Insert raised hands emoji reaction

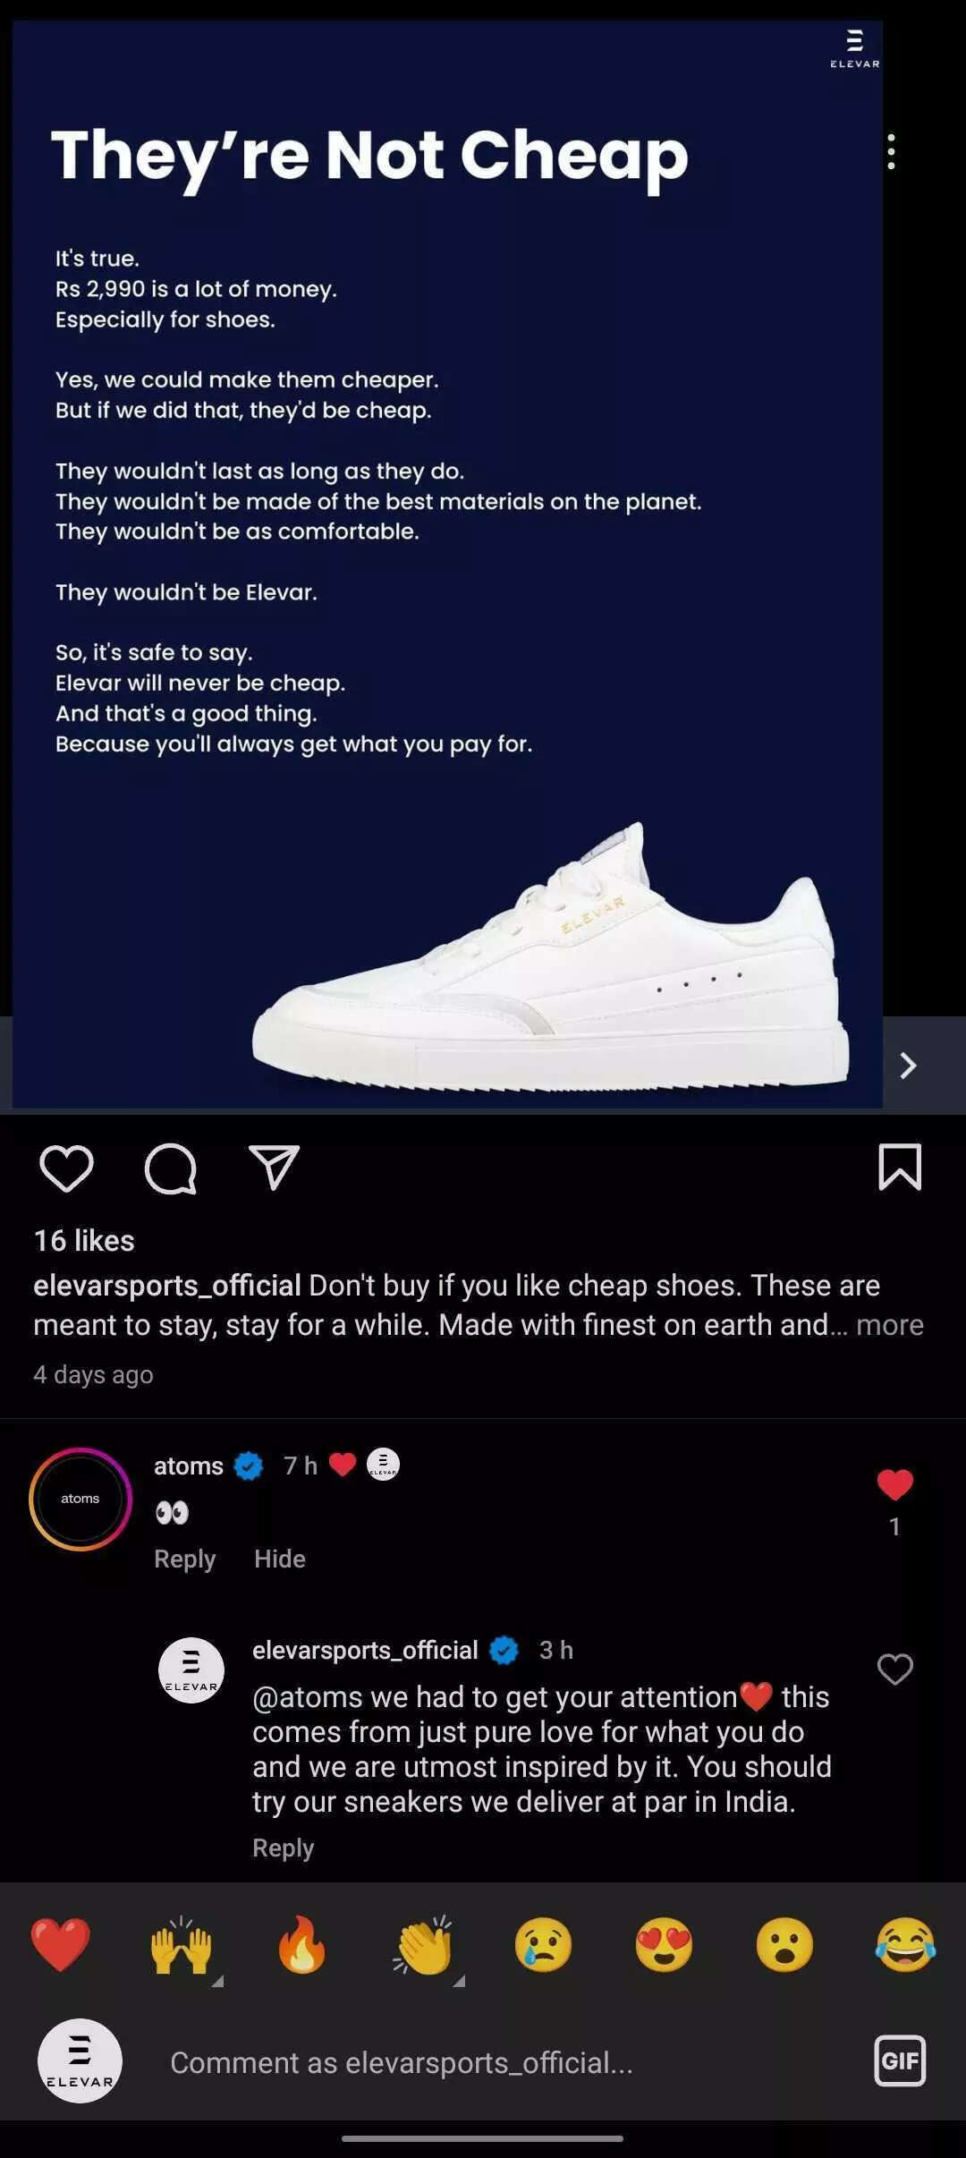coord(182,1944)
